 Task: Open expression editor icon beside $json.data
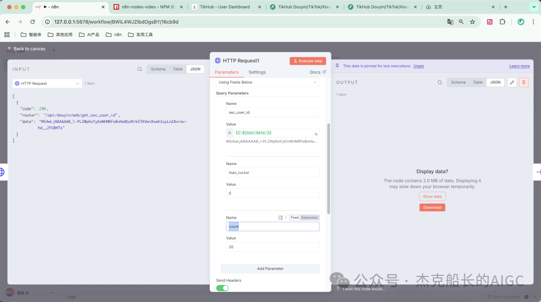tap(316, 134)
